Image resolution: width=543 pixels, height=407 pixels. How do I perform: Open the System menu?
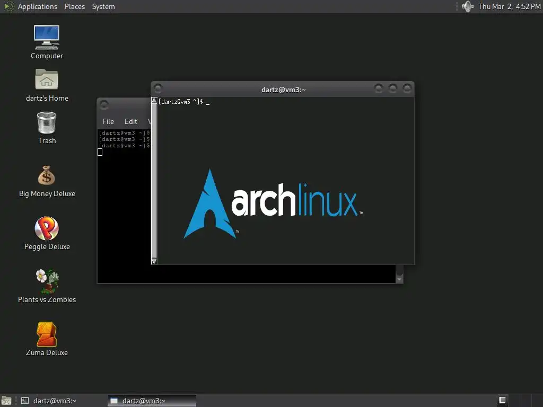coord(103,6)
